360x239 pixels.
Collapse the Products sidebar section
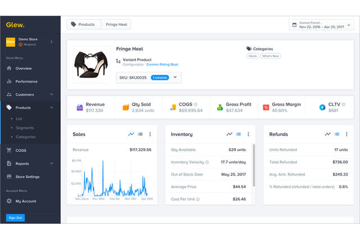pos(51,107)
